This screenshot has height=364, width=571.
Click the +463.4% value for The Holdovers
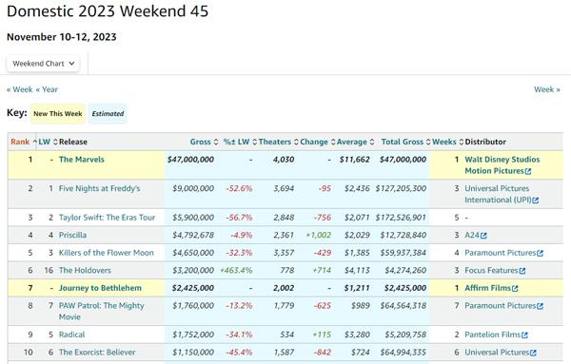tap(236, 270)
